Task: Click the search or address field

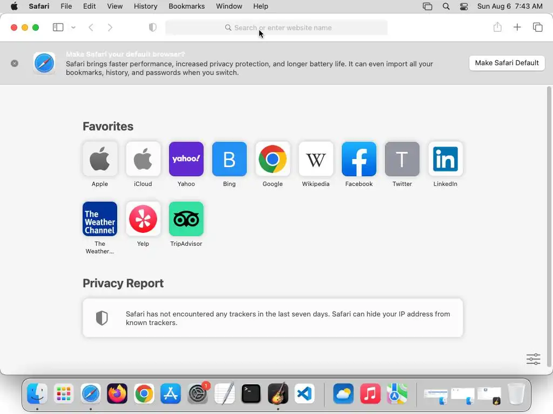Action: tap(276, 27)
